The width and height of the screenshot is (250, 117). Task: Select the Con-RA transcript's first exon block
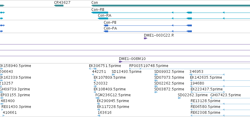coord(103,18)
